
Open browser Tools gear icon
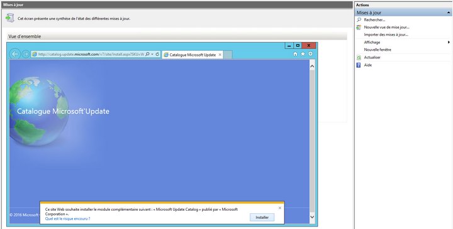[x=310, y=54]
